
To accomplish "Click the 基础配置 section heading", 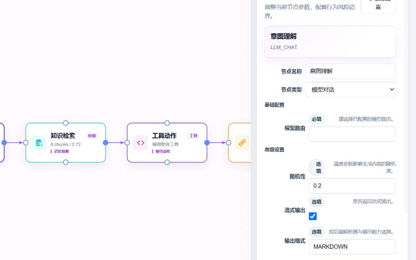I will click(x=274, y=105).
